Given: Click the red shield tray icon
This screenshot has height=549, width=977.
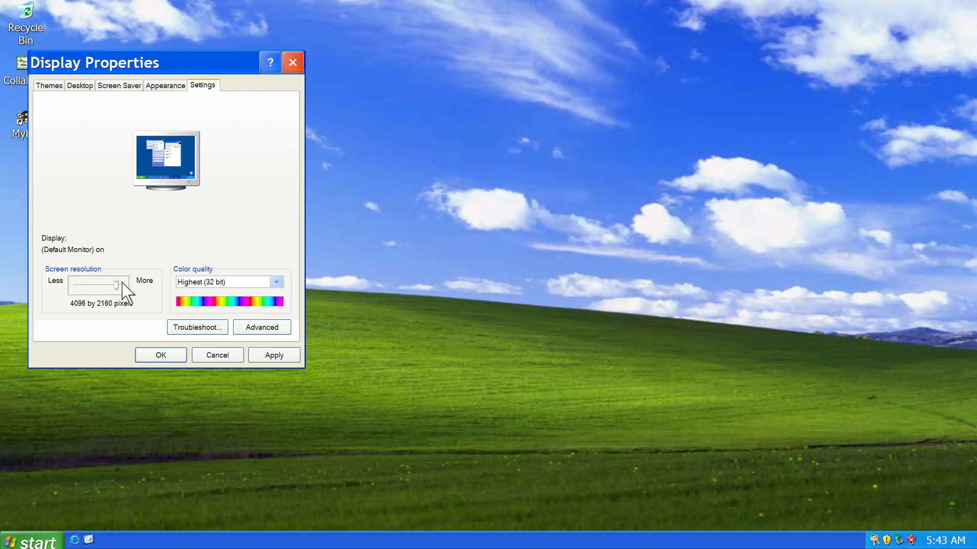Looking at the screenshot, I should 911,540.
